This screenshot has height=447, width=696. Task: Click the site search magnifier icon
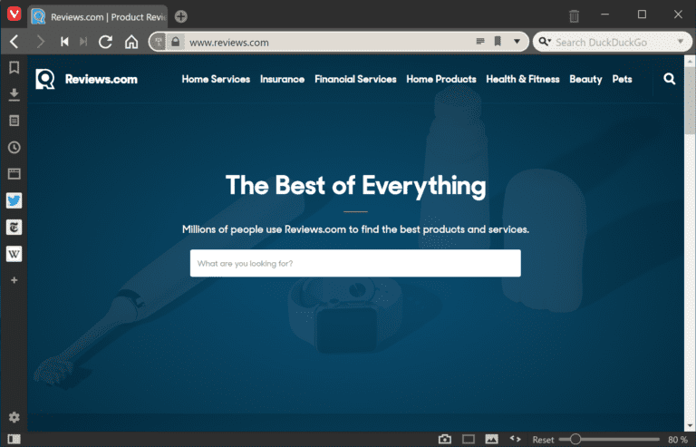(670, 79)
